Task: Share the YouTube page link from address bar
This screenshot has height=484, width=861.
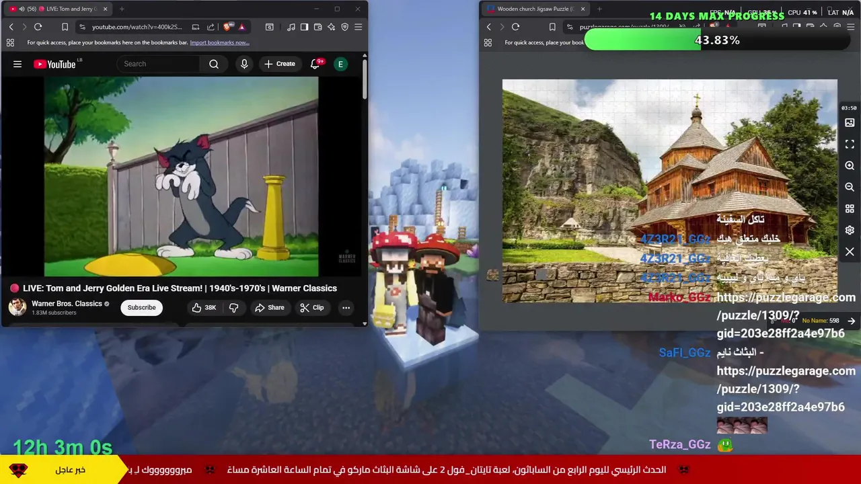Action: (211, 27)
